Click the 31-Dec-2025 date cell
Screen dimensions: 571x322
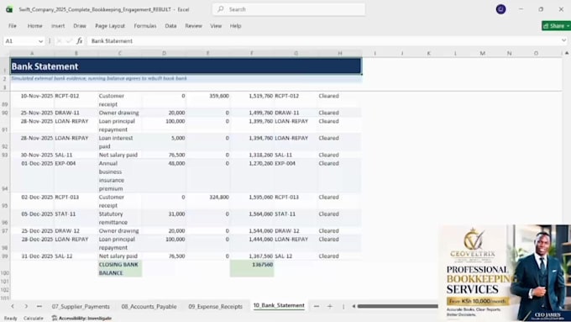32,256
